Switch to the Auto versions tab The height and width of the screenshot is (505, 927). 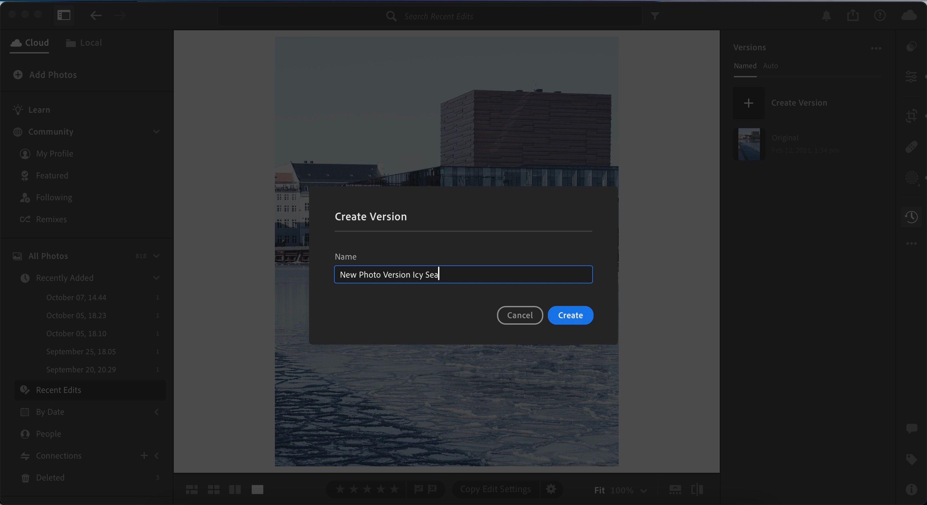tap(771, 66)
